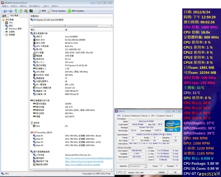Screen dimensions: 221x177
Task: Click the State #3 row in PowerPlay
Action: pyautogui.click(x=71, y=142)
